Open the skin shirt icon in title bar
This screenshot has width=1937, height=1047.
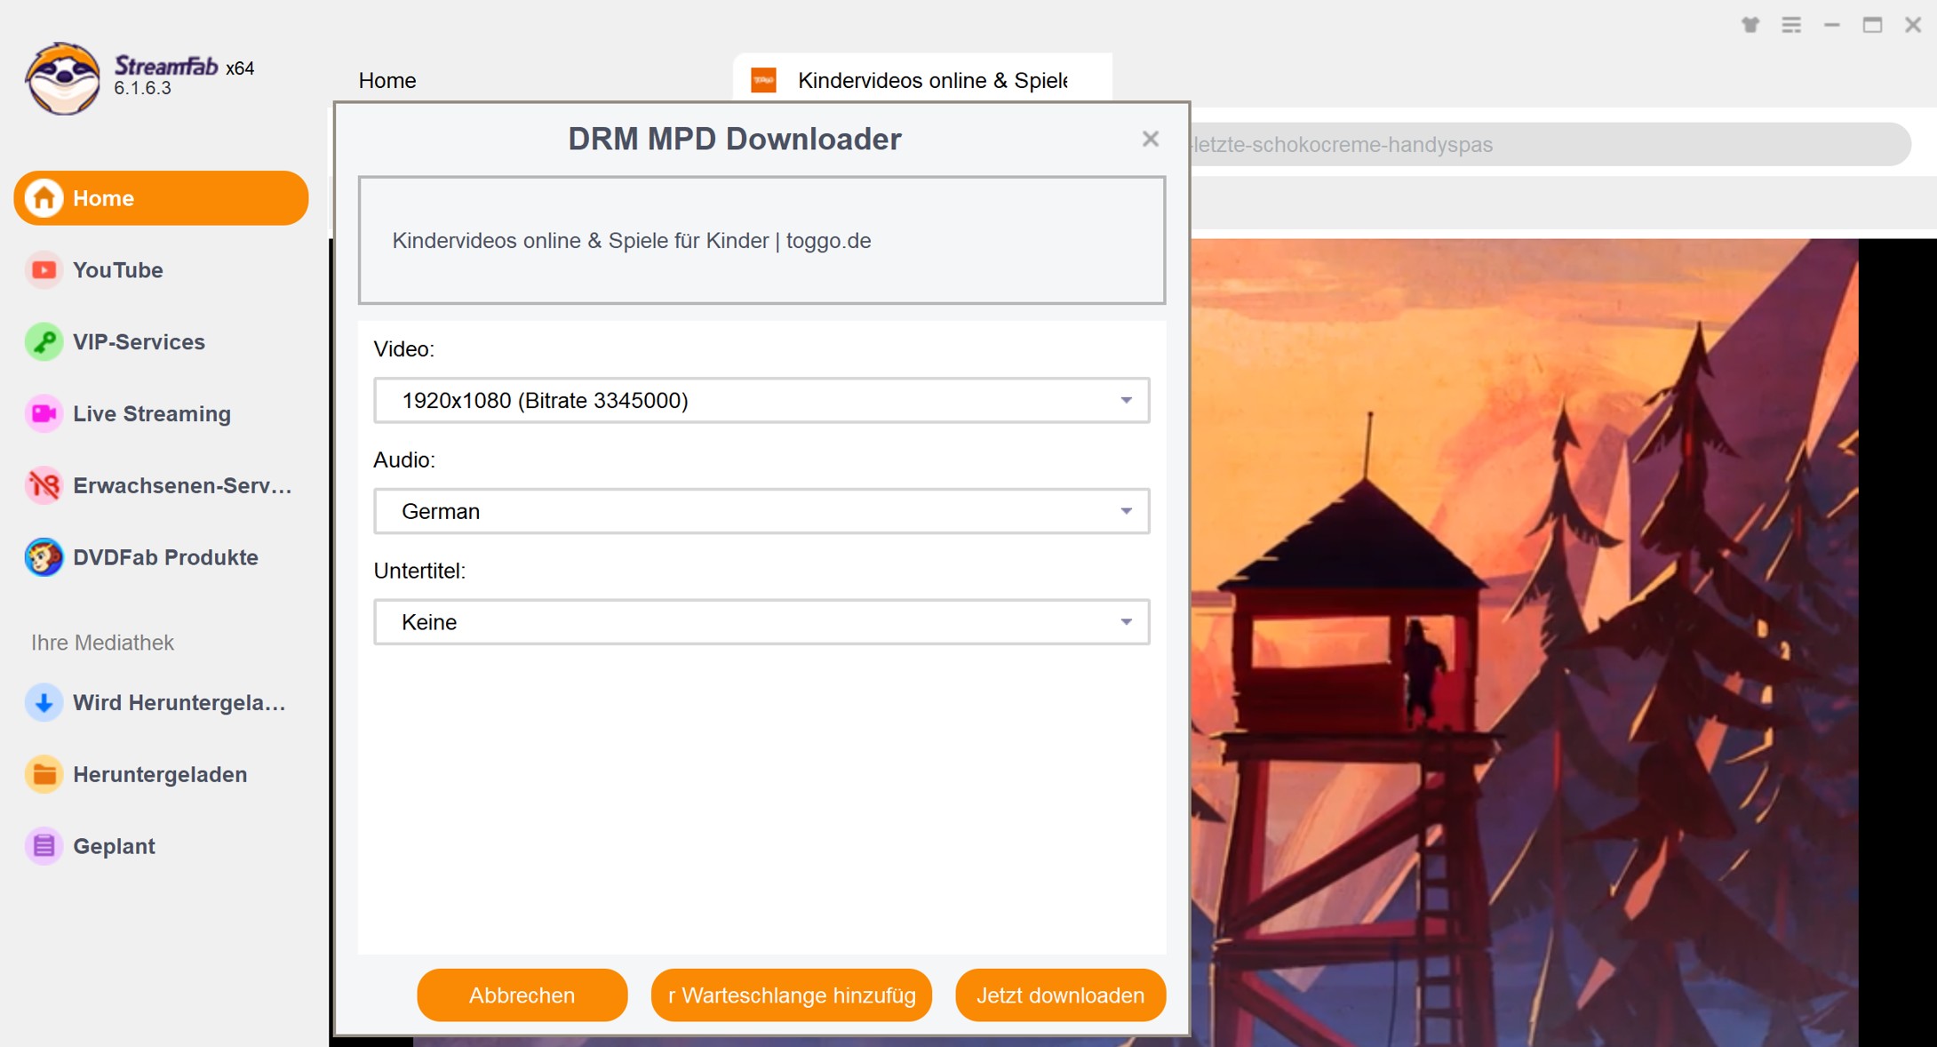click(x=1750, y=25)
